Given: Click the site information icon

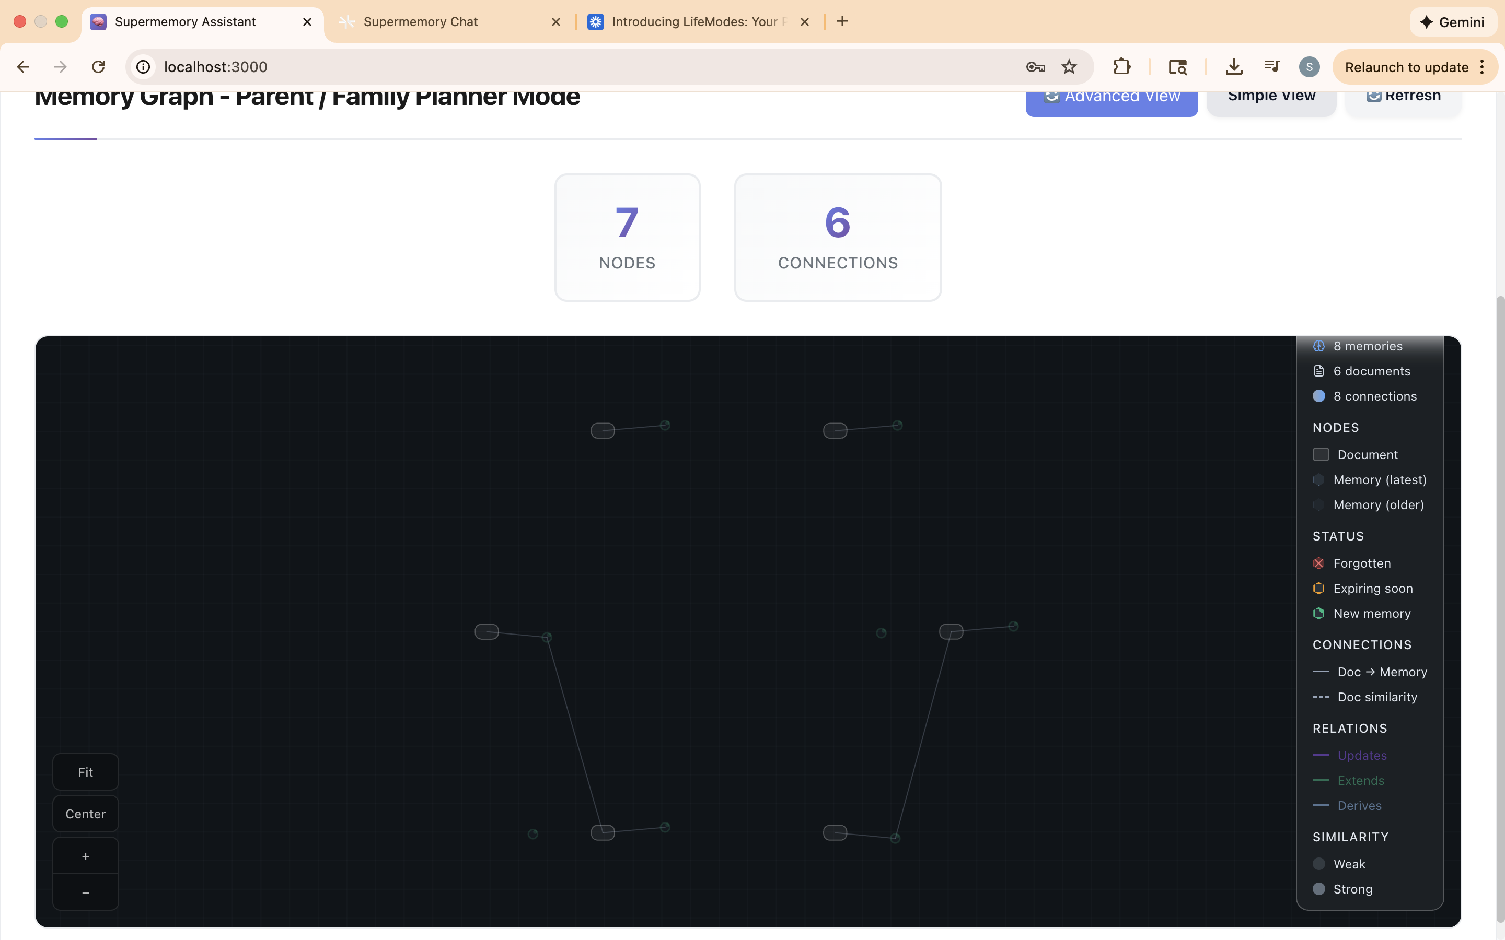Looking at the screenshot, I should coord(143,66).
